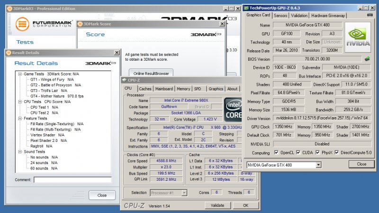Click the GPU-Z title bar icon
The width and height of the screenshot is (379, 213).
(x=246, y=8)
